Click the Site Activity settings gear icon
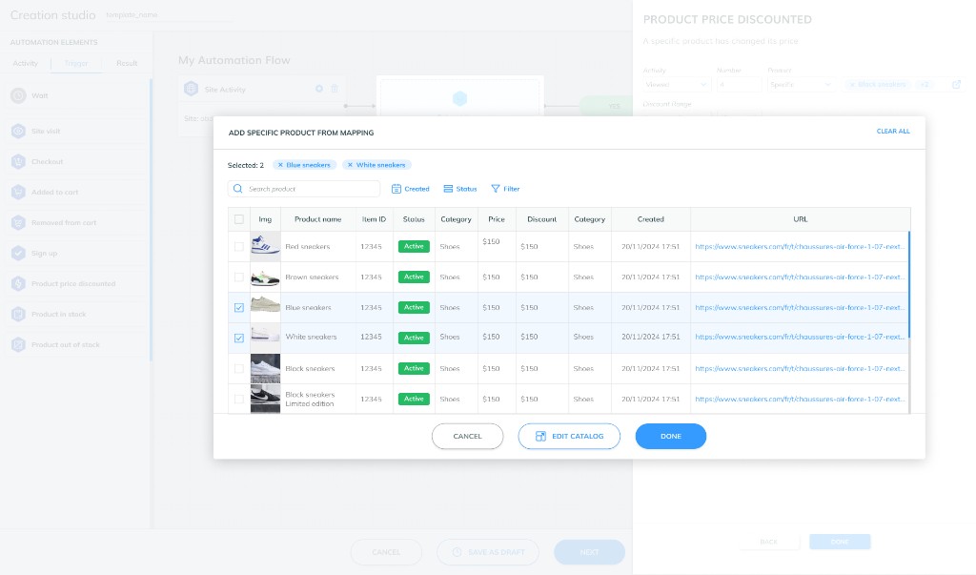This screenshot has height=575, width=976. 318,89
